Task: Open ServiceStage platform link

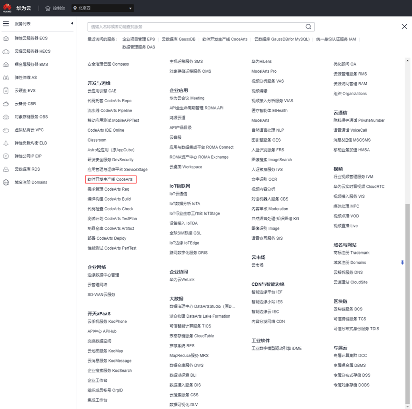Action: pyautogui.click(x=118, y=170)
